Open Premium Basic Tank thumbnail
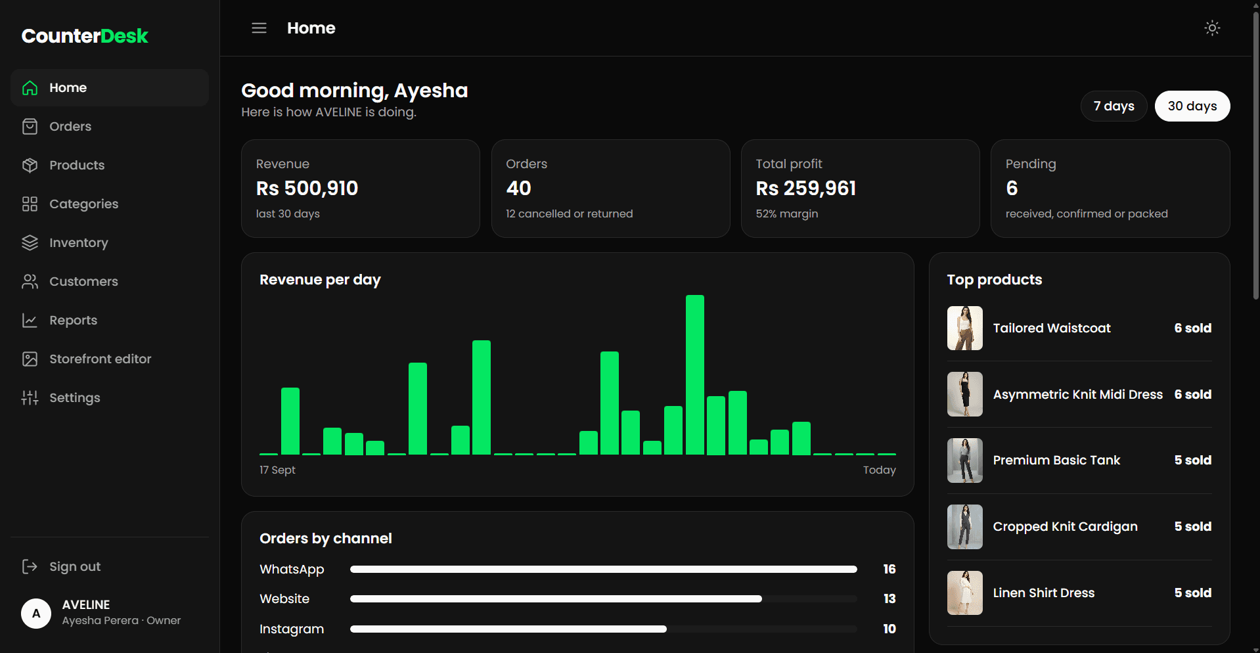 (965, 461)
